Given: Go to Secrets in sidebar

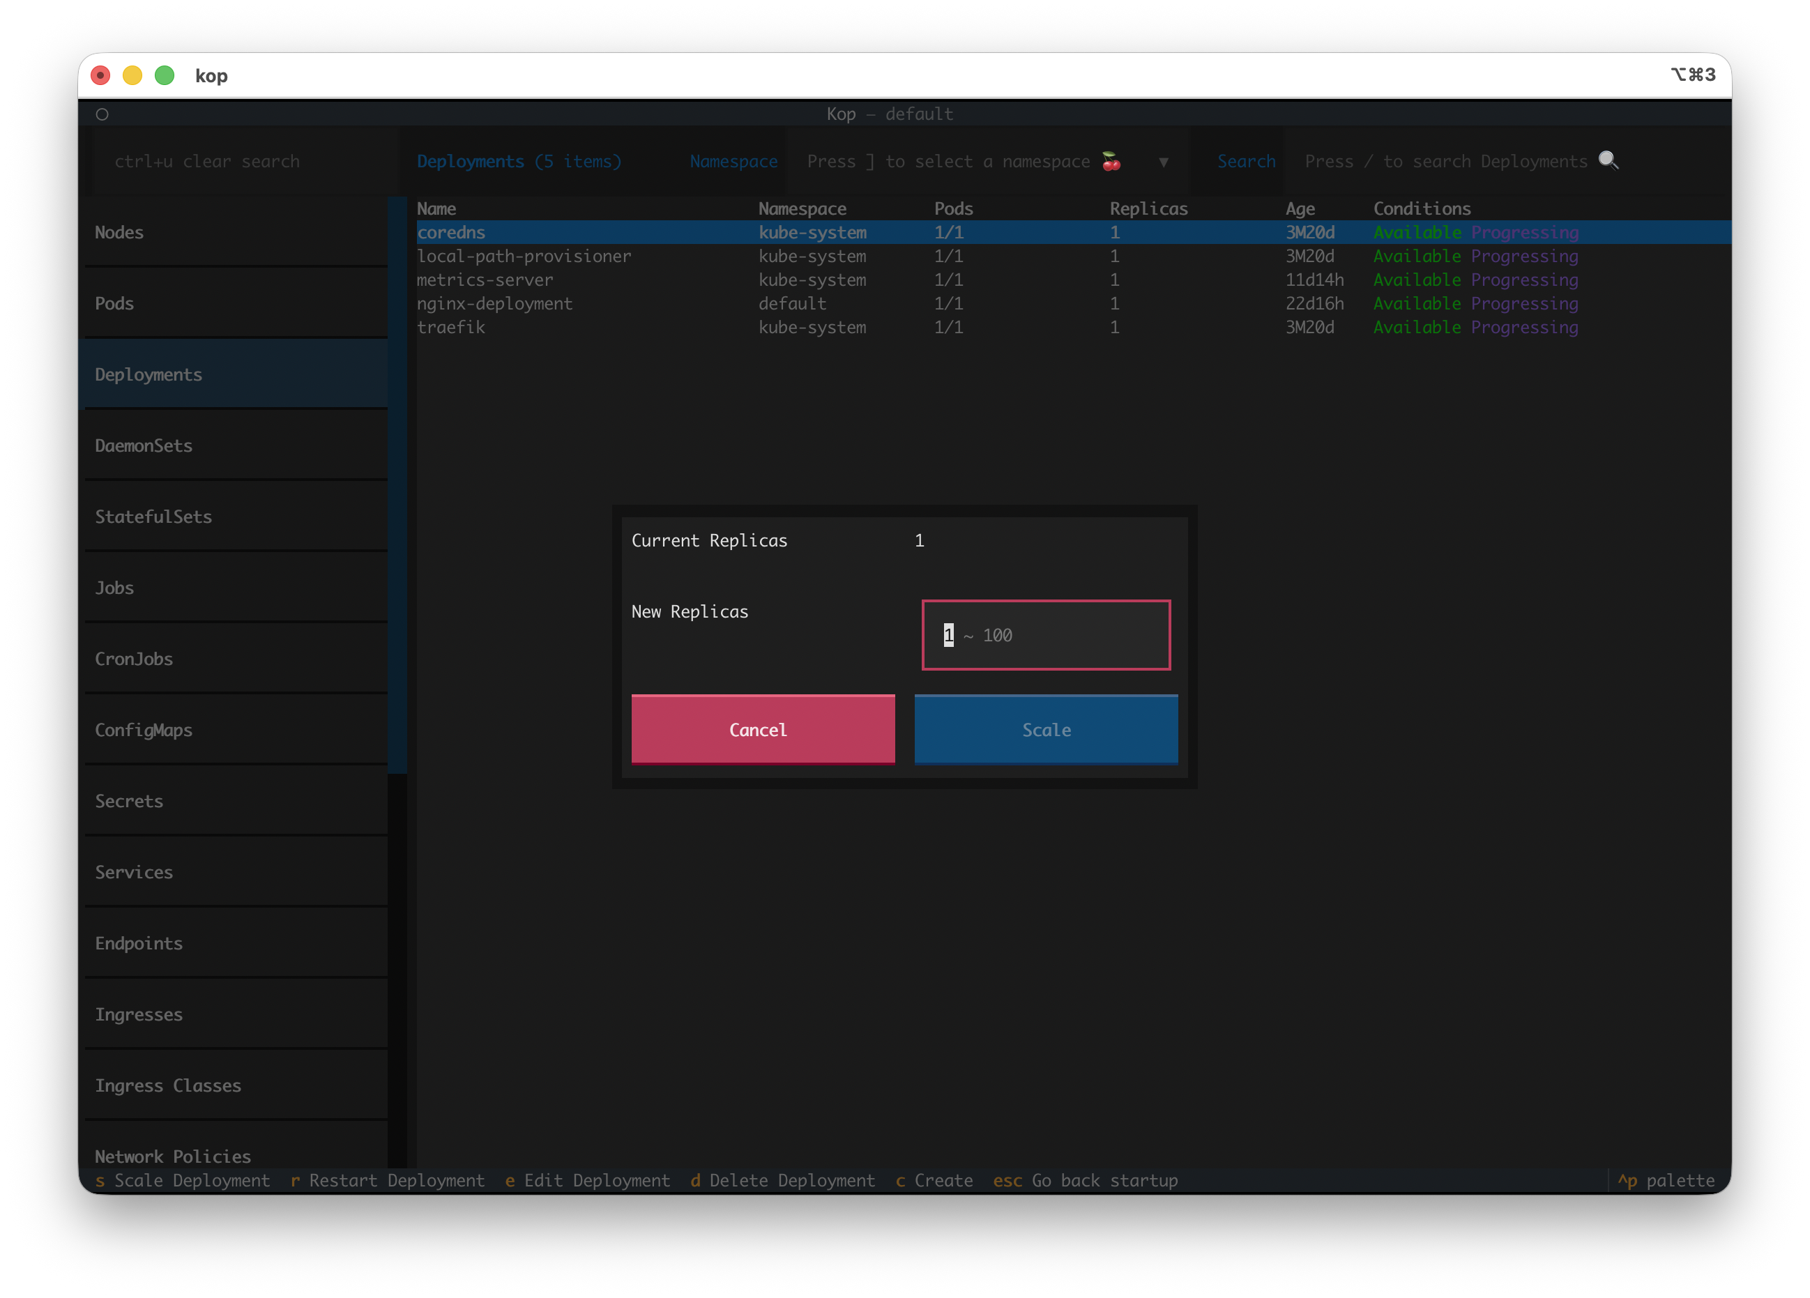Looking at the screenshot, I should pos(236,800).
